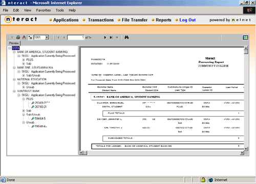The width and height of the screenshot is (256, 184).
Task: Click the Internet Explorer throbber logo
Action: [x=249, y=10]
